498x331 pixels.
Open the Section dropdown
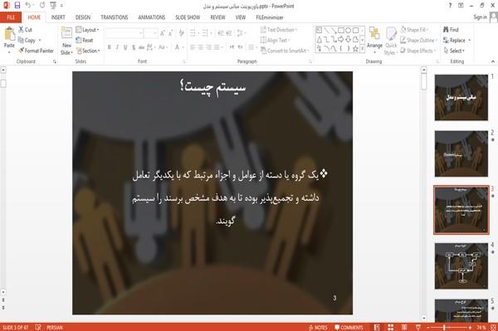(x=88, y=51)
